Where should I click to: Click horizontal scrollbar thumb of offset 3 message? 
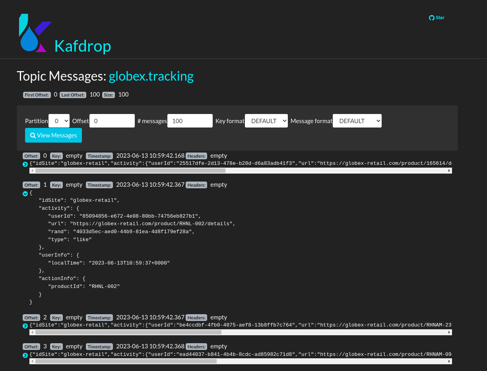point(126,361)
